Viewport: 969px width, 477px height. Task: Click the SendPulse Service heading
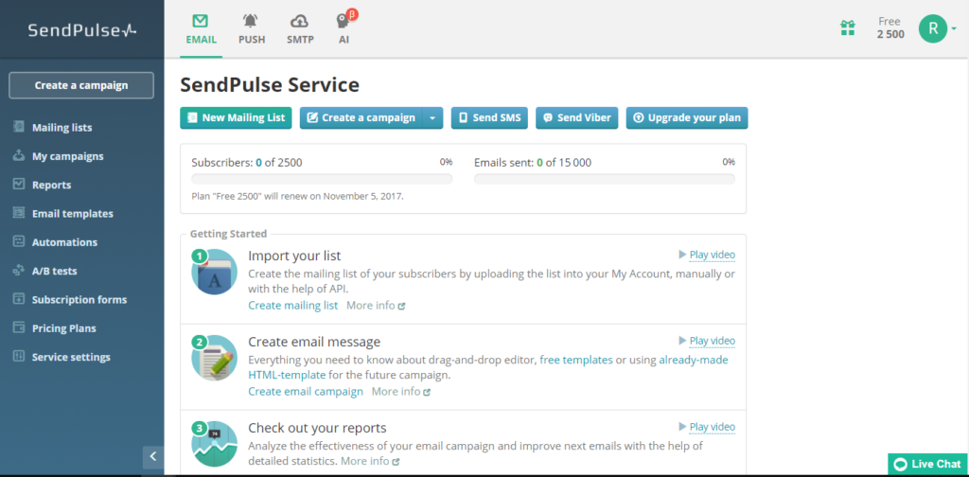270,84
